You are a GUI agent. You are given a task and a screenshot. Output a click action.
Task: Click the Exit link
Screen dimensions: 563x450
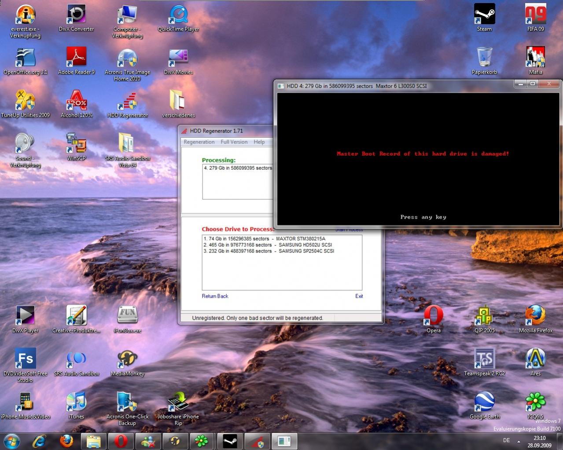(x=359, y=296)
